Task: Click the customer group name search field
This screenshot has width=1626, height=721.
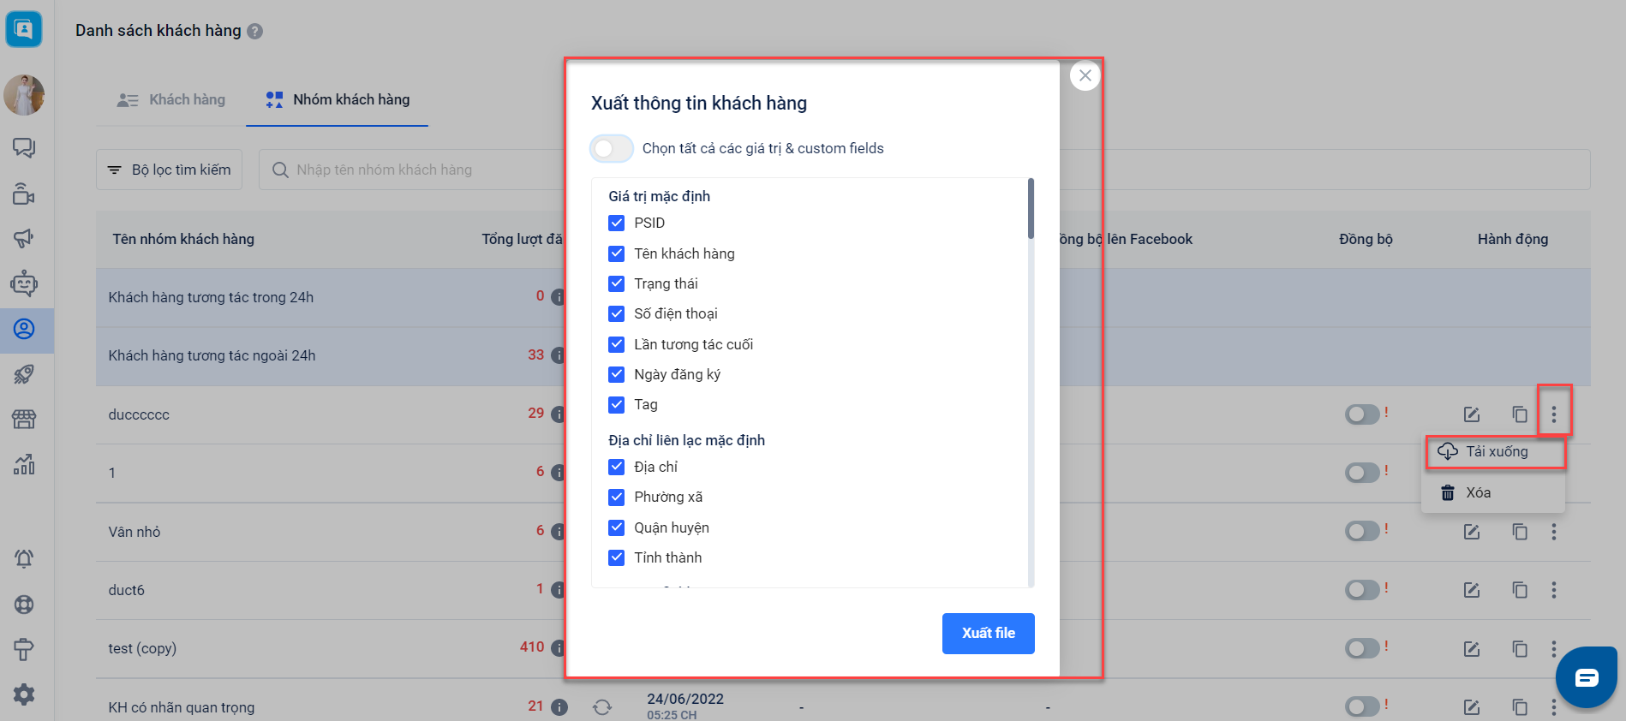Action: click(411, 170)
